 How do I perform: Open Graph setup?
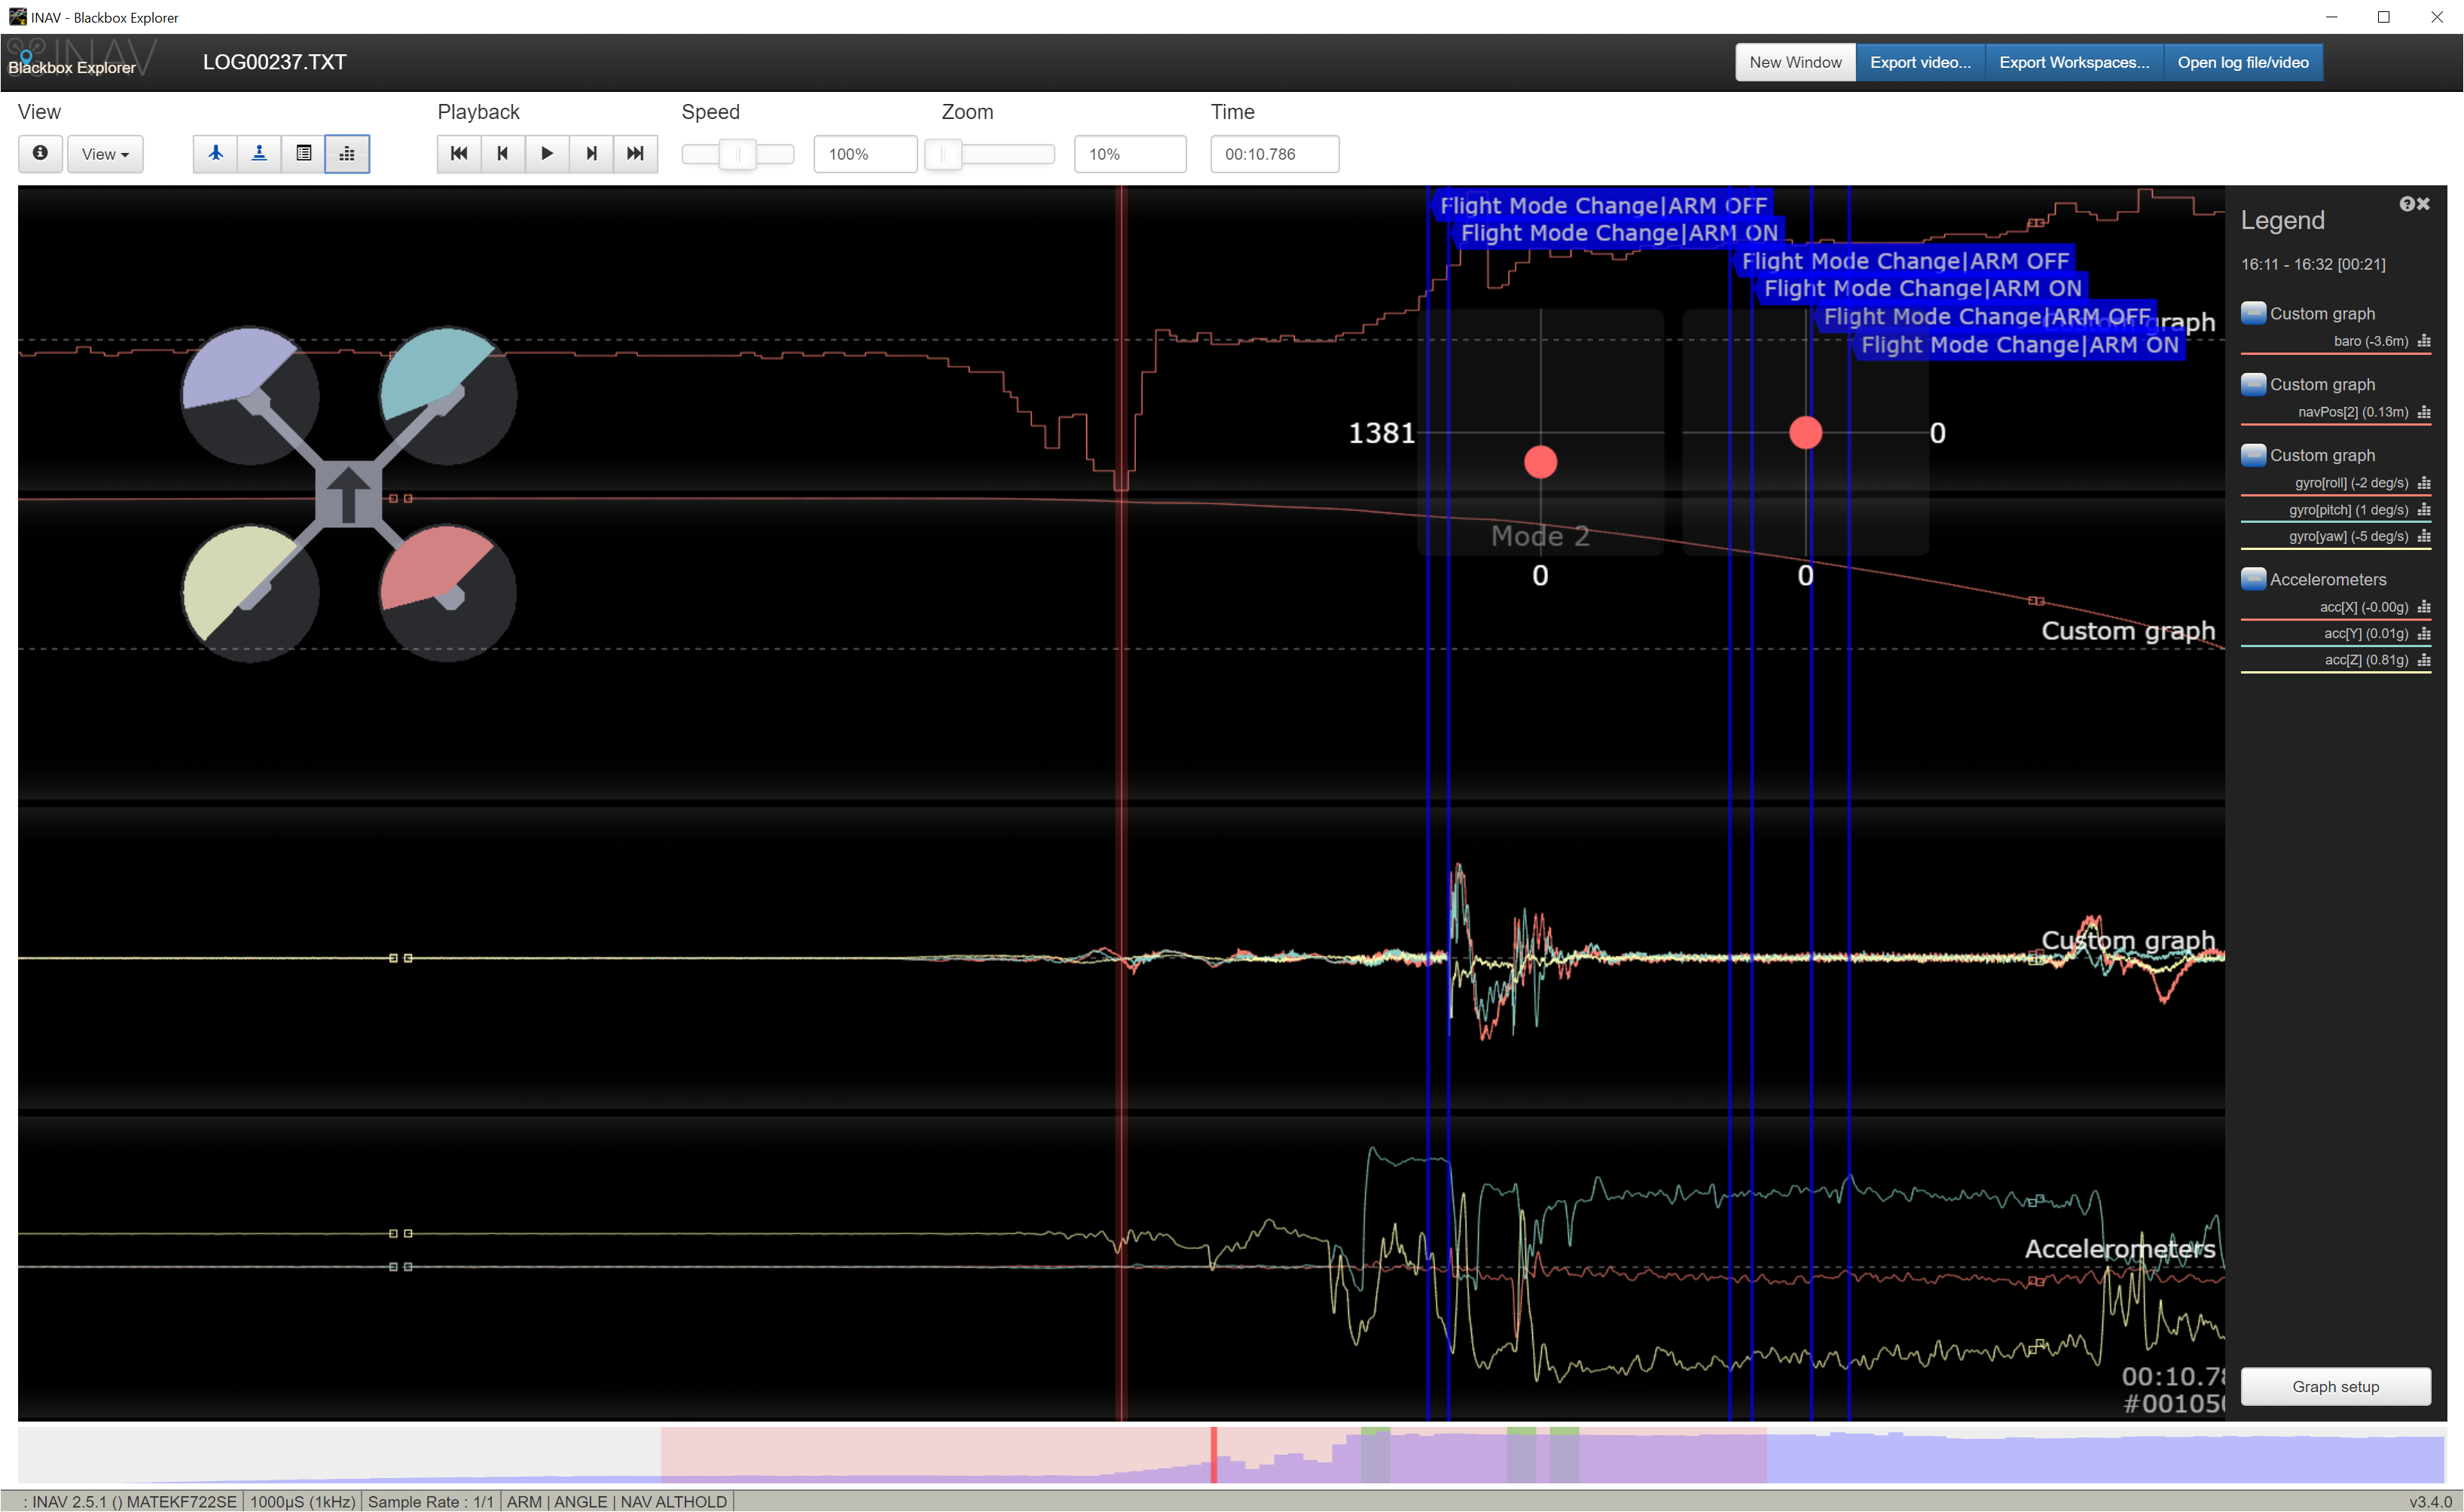point(2335,1386)
